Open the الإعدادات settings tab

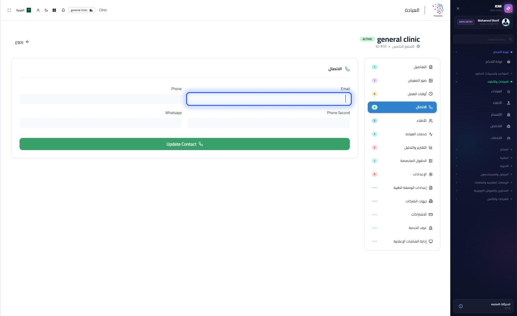[x=402, y=174]
